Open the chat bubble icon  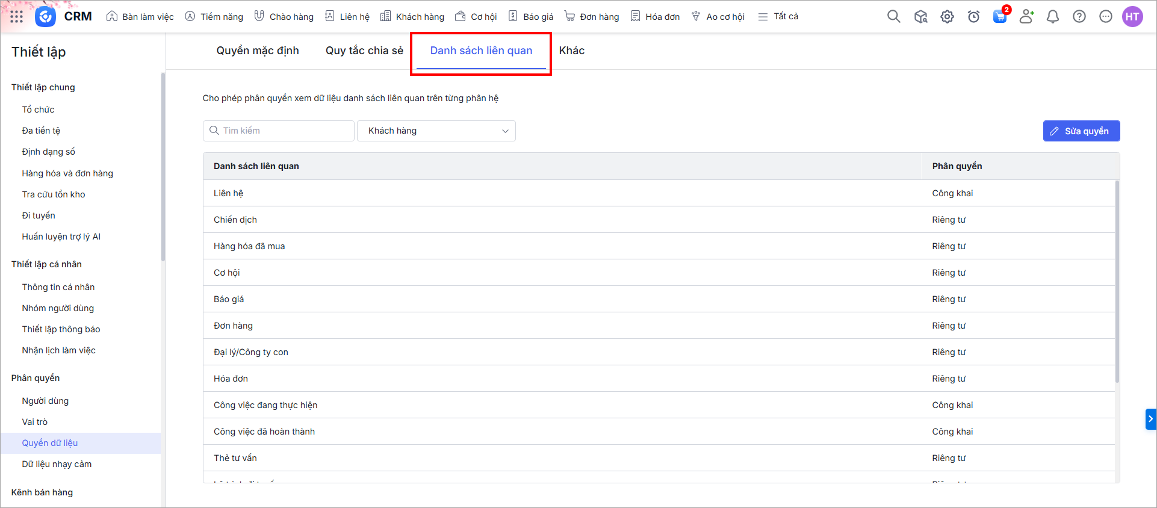click(1106, 16)
